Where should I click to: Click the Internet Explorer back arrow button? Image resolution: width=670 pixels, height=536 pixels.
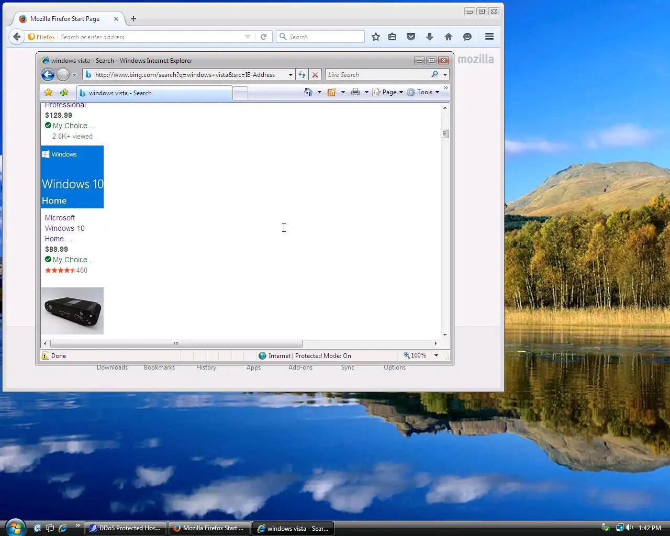48,74
